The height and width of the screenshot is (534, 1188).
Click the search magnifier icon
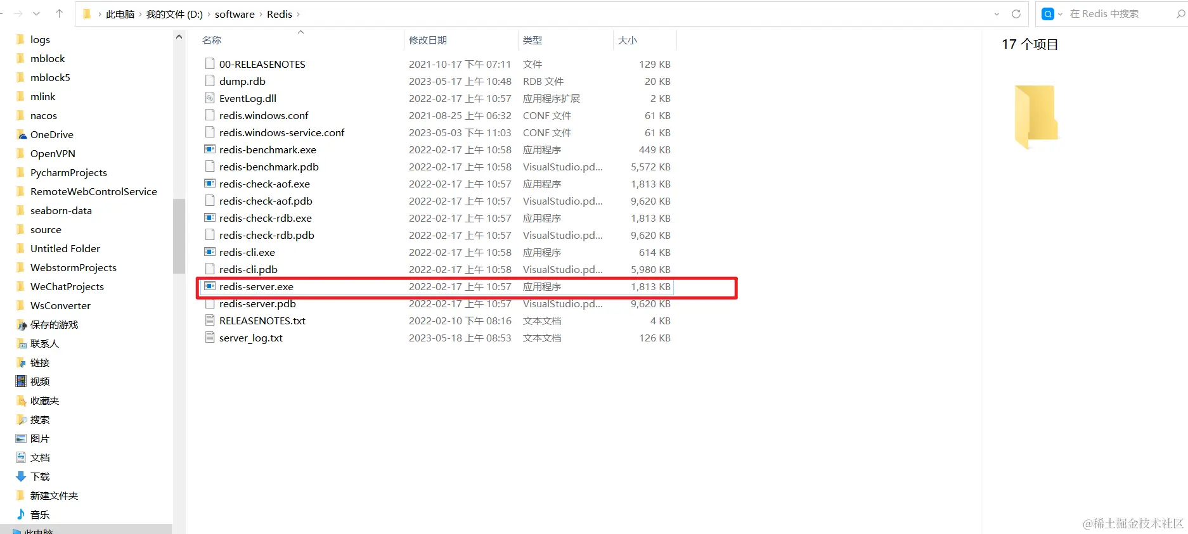(1180, 14)
